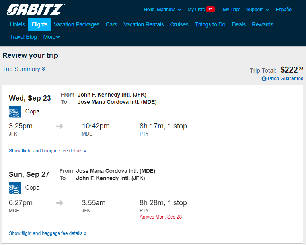
Task: Open the My Trips link
Action: point(232,10)
